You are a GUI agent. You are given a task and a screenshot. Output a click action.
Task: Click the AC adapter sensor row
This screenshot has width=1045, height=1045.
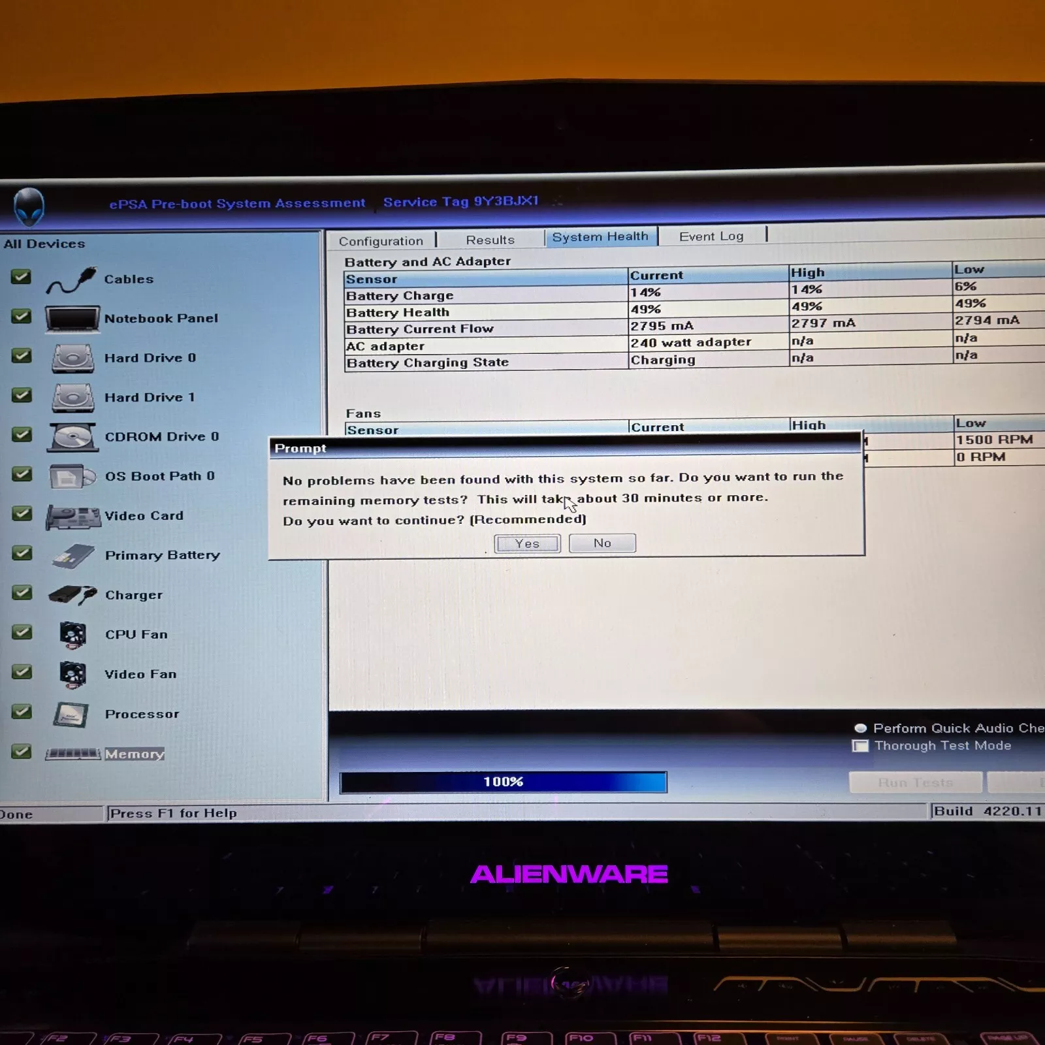pyautogui.click(x=694, y=342)
